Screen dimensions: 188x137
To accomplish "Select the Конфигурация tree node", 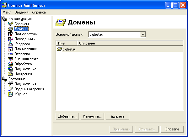I will 20,19.
